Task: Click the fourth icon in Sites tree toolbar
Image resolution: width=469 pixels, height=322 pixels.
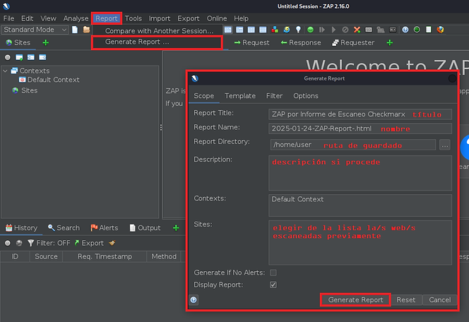Action: (42, 57)
